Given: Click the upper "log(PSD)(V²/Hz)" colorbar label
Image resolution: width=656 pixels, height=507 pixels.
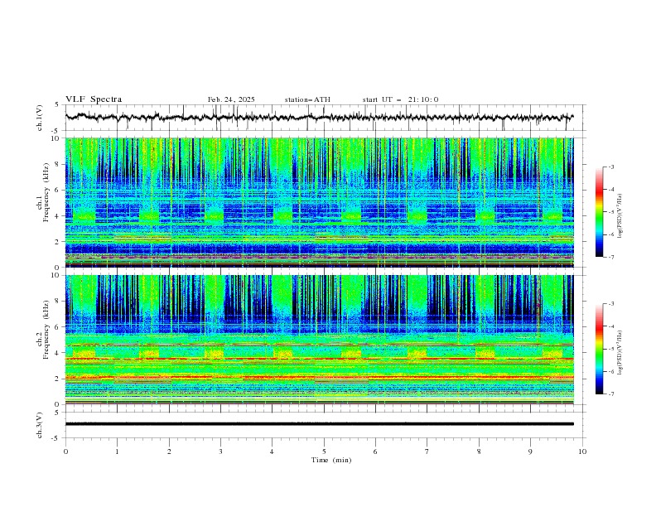Looking at the screenshot, I should (620, 216).
